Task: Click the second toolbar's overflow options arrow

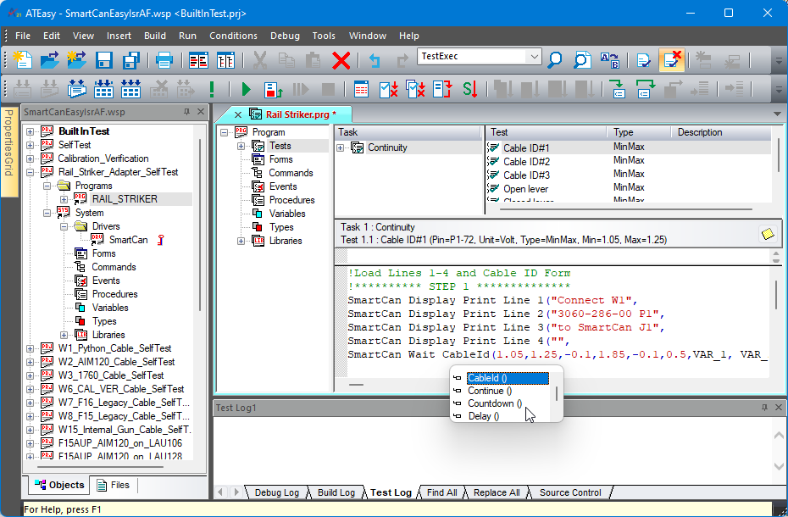Action: tap(777, 90)
